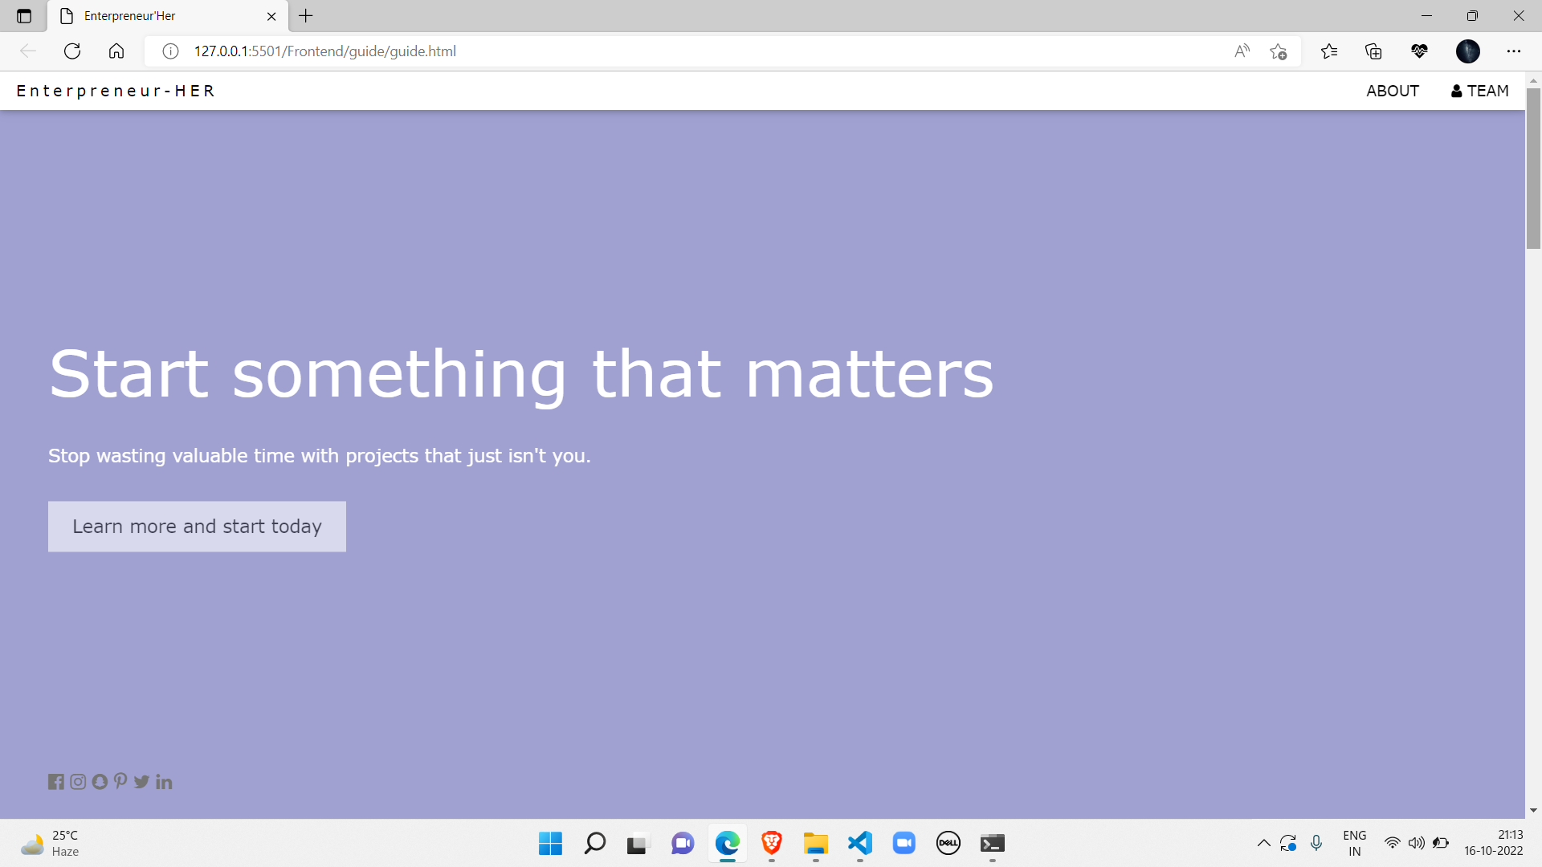Open the Twitter bird icon
Image resolution: width=1542 pixels, height=867 pixels.
click(142, 782)
